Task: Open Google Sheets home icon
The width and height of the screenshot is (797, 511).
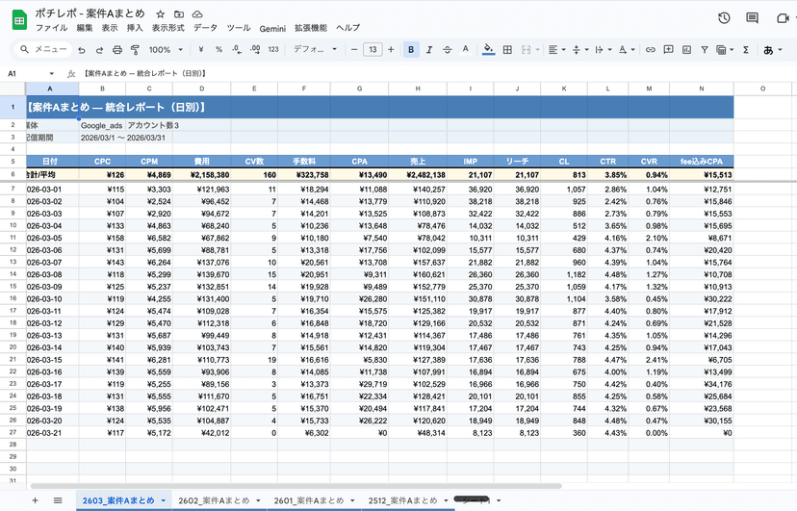Action: pyautogui.click(x=19, y=20)
